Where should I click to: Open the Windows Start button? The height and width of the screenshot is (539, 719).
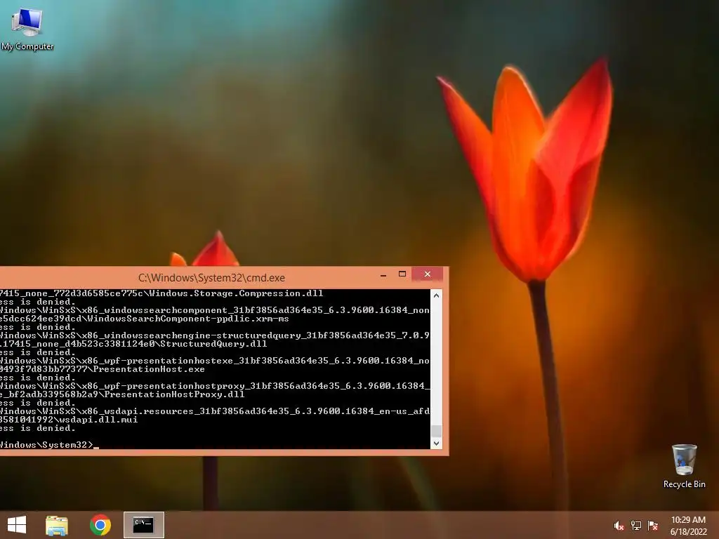[17, 525]
